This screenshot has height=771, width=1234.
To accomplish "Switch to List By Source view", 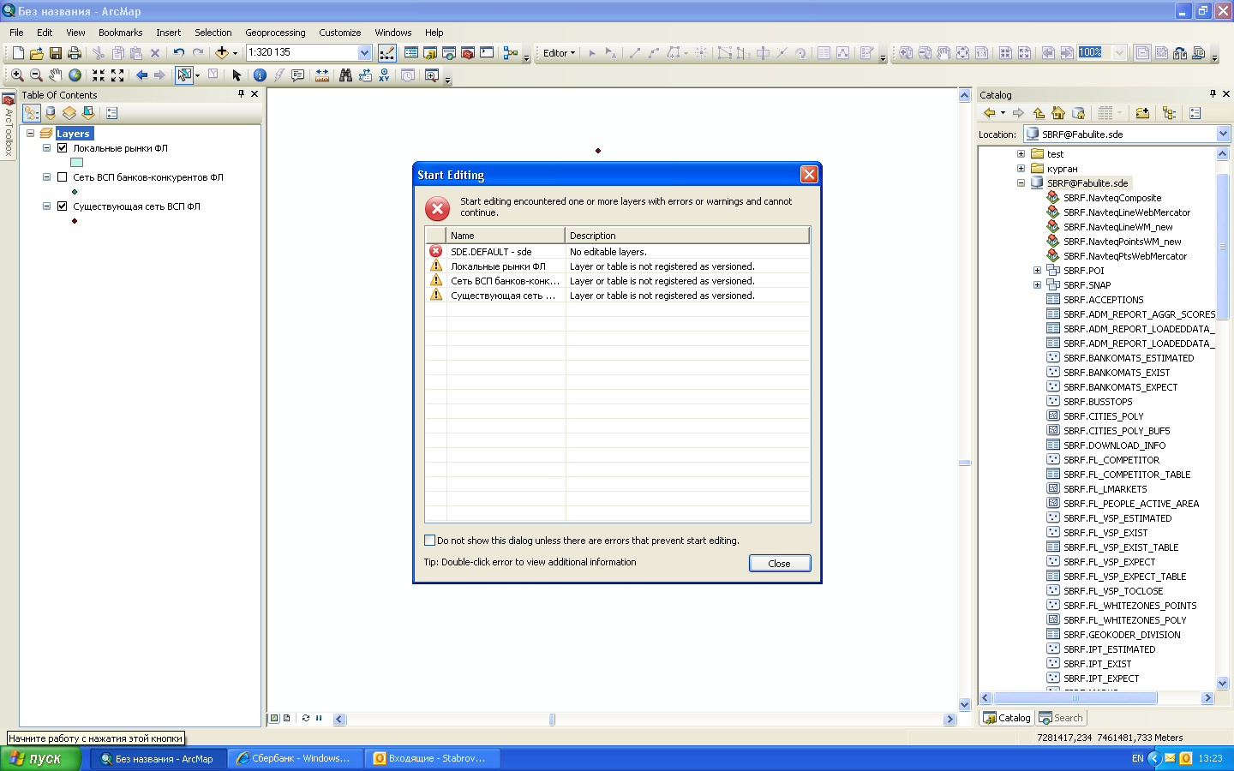I will point(51,113).
